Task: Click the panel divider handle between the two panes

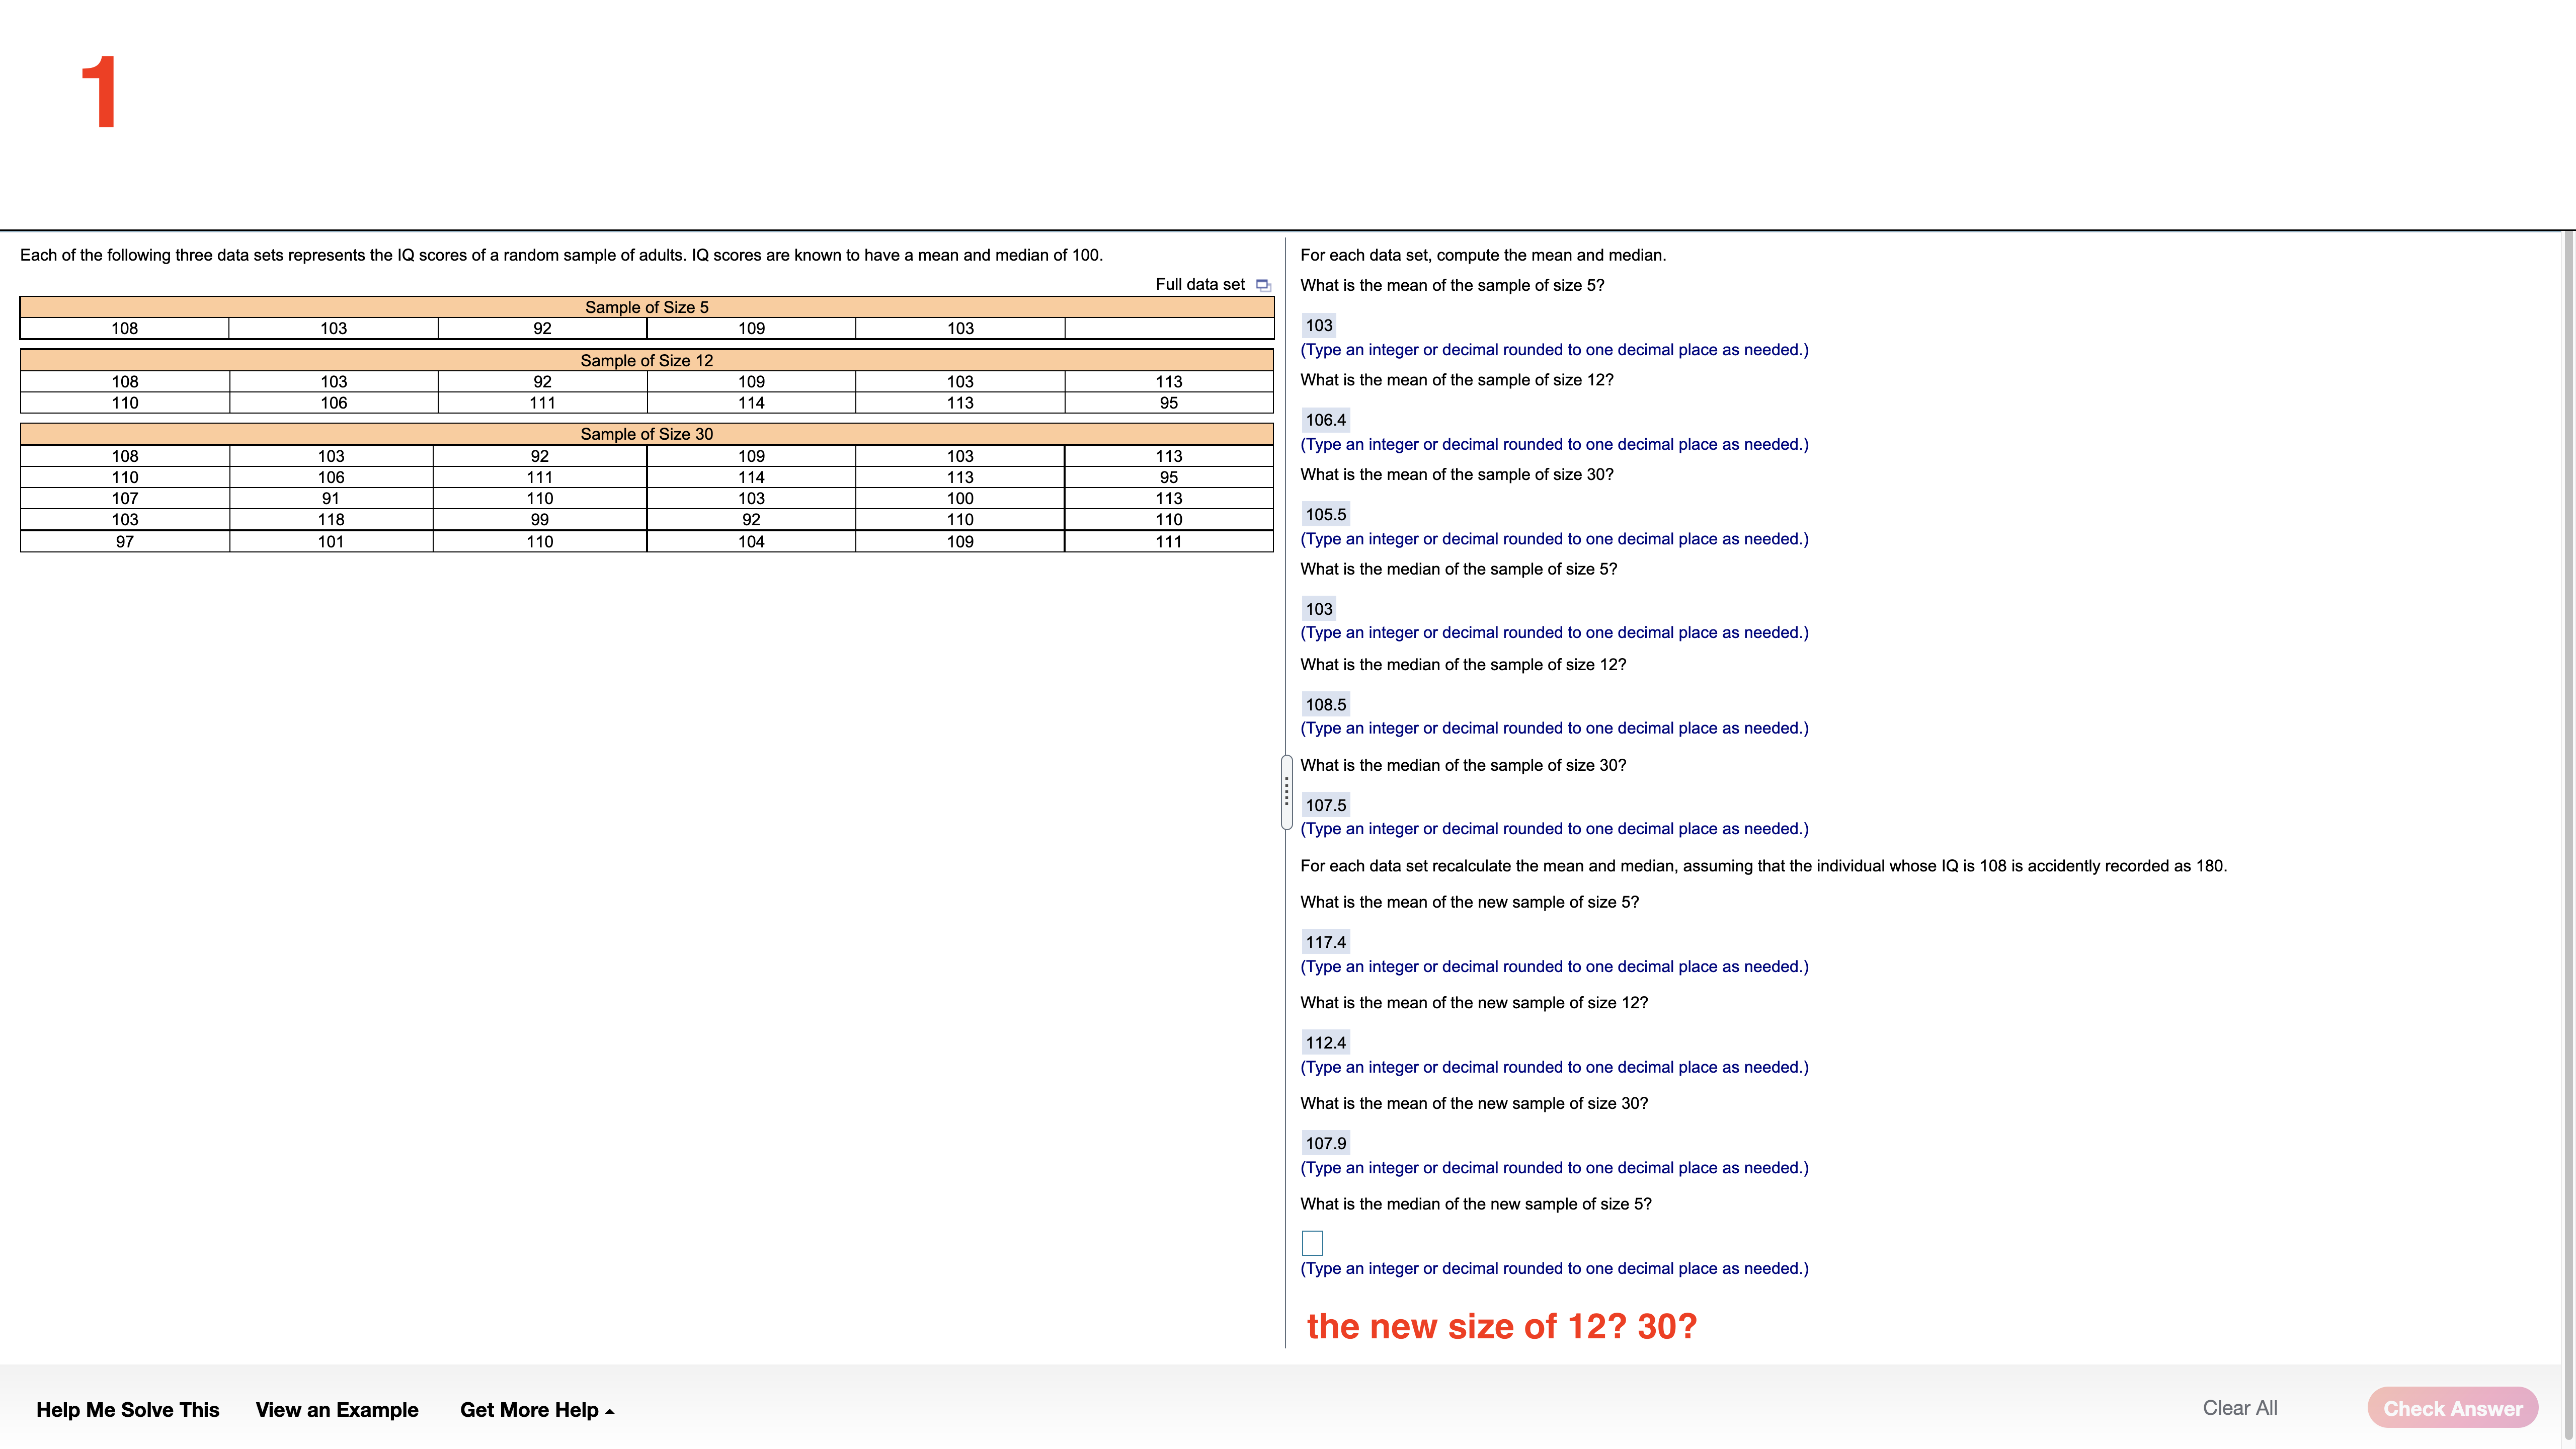Action: tap(1286, 792)
